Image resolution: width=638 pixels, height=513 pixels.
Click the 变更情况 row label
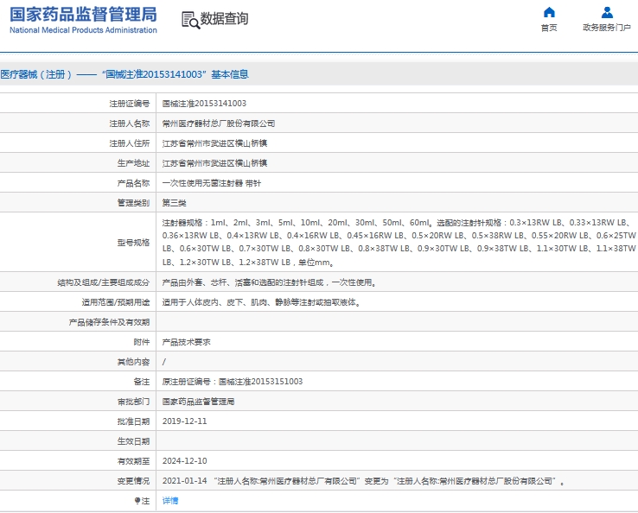coord(133,481)
